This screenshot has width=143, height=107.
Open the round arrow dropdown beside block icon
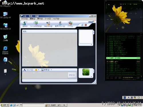(82, 25)
